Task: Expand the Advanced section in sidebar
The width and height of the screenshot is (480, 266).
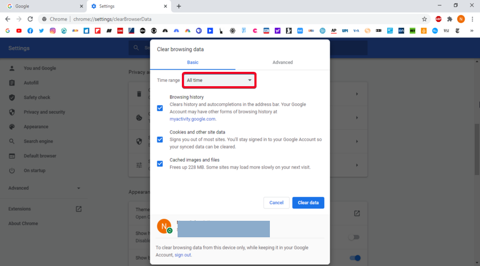Action: [44, 188]
